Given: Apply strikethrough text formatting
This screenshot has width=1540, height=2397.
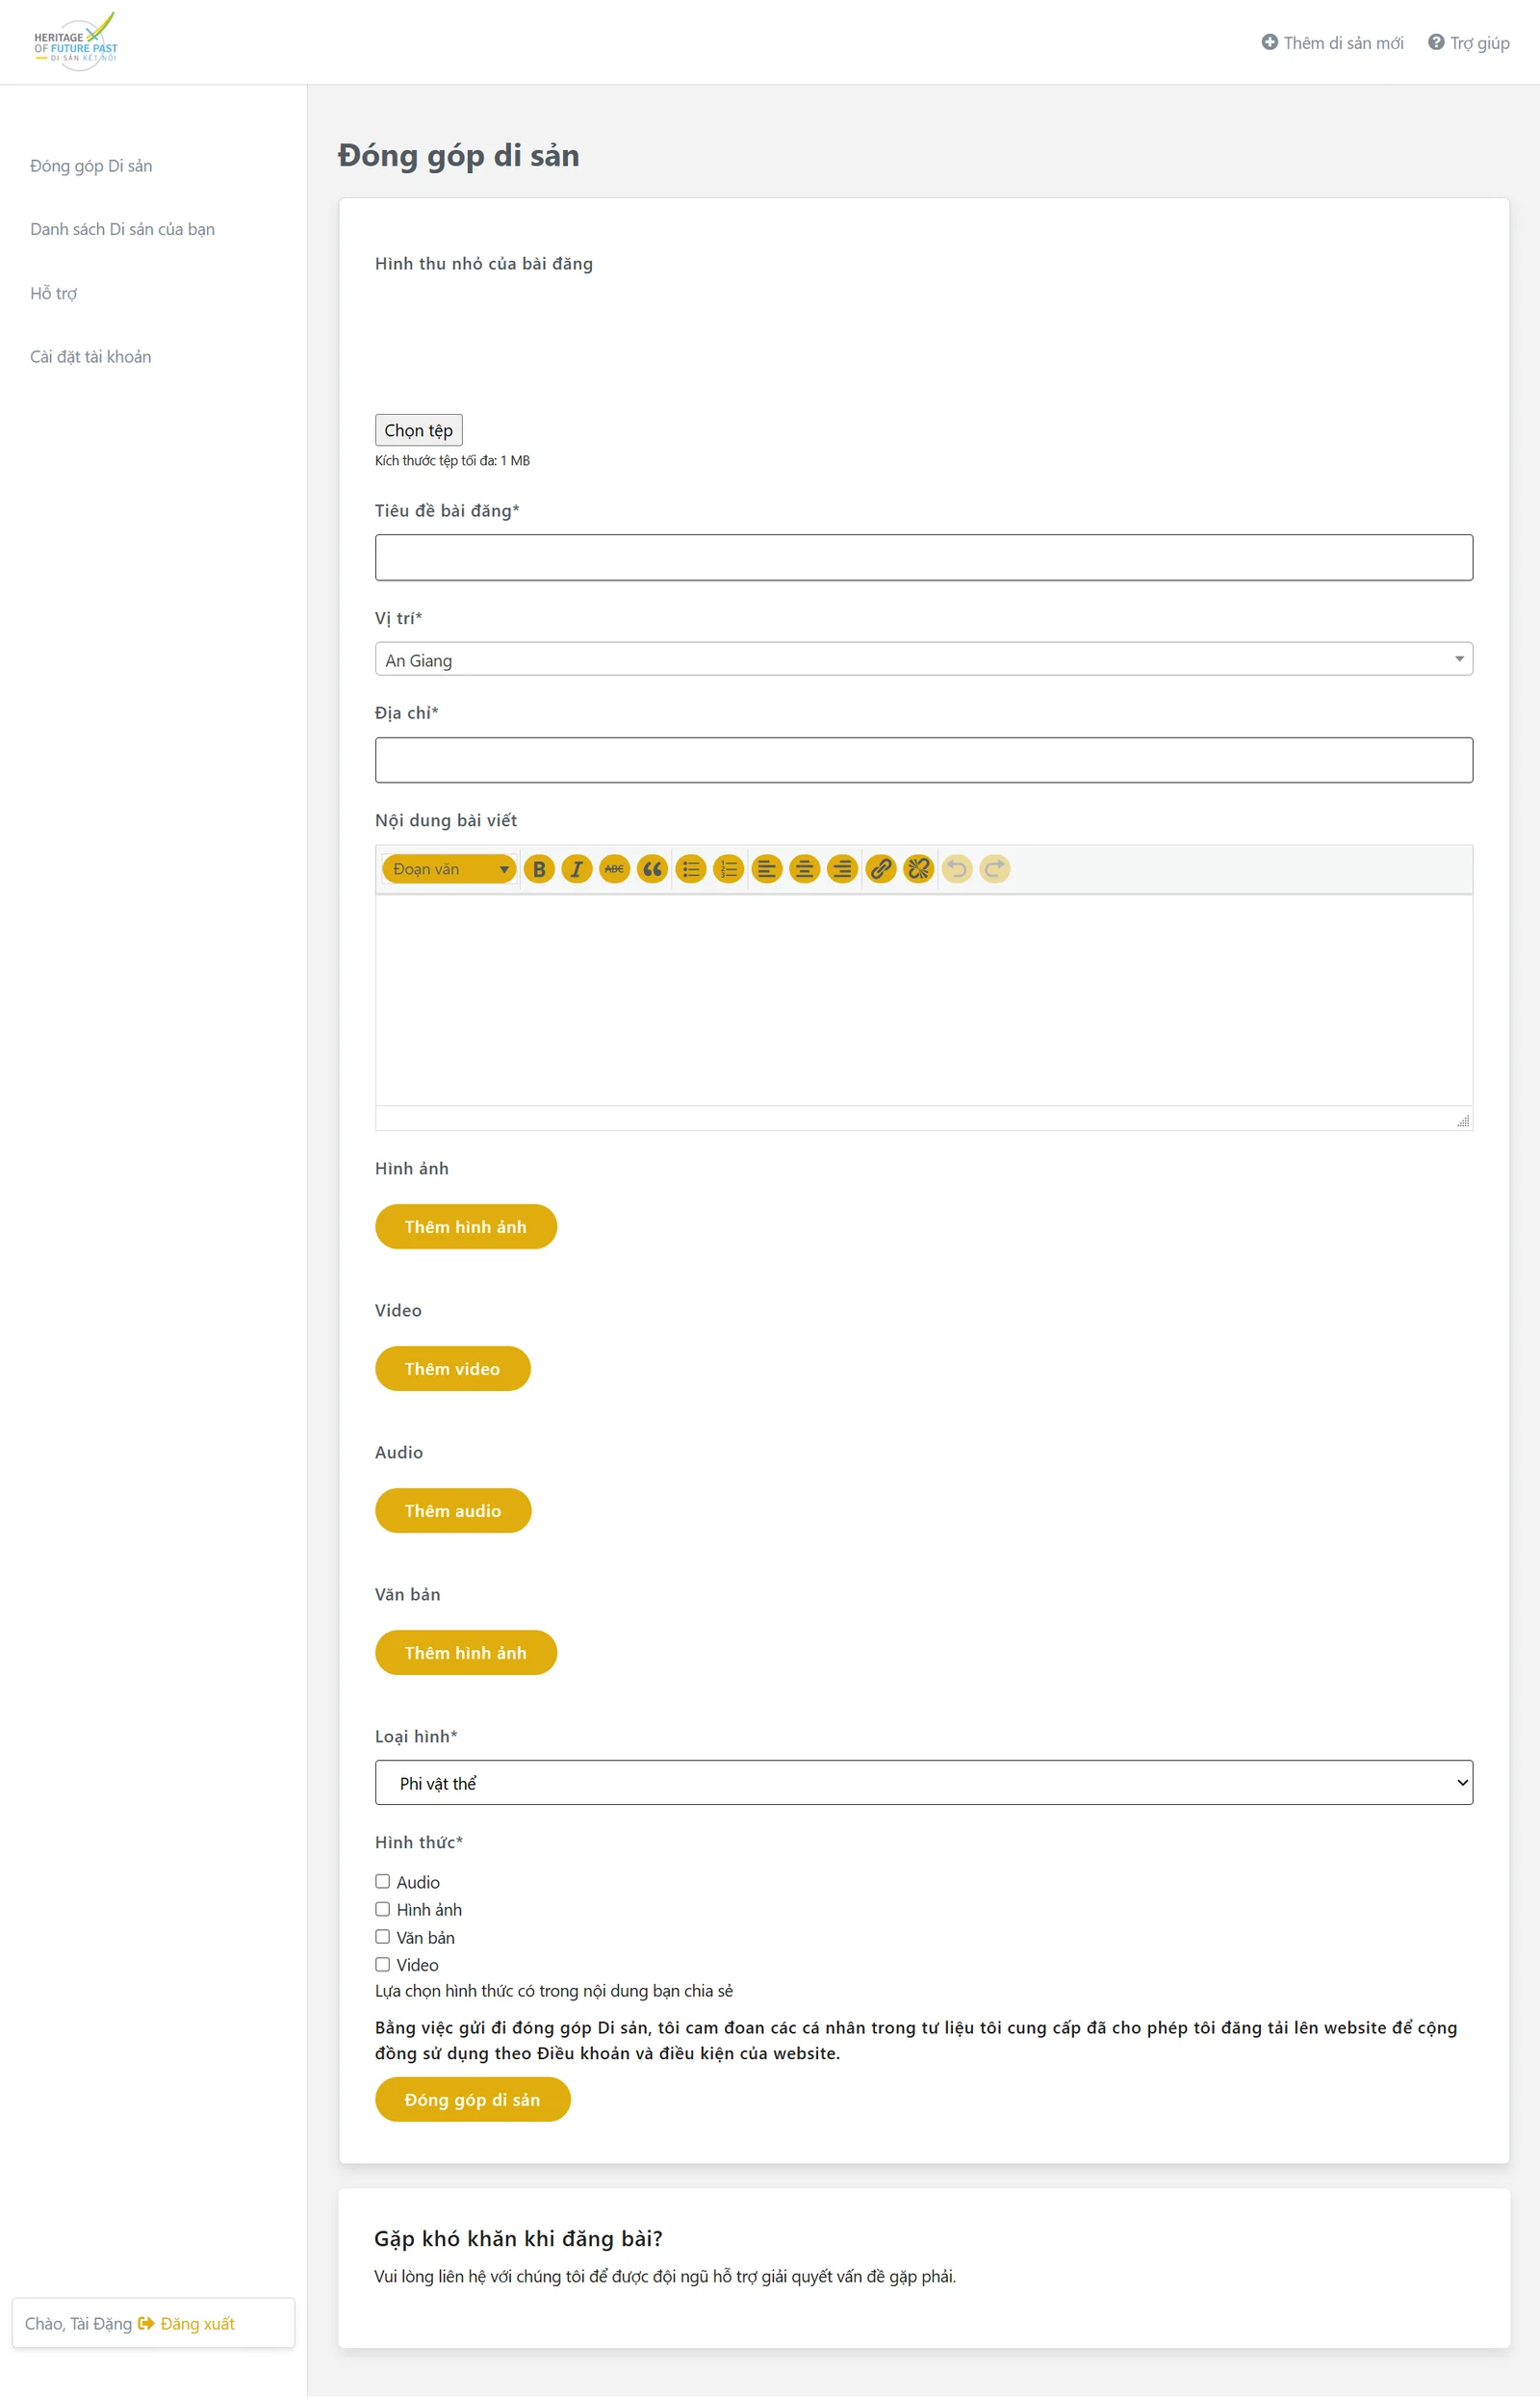Looking at the screenshot, I should pyautogui.click(x=614, y=869).
